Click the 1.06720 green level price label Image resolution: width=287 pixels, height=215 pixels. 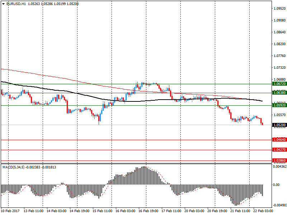coord(279,84)
